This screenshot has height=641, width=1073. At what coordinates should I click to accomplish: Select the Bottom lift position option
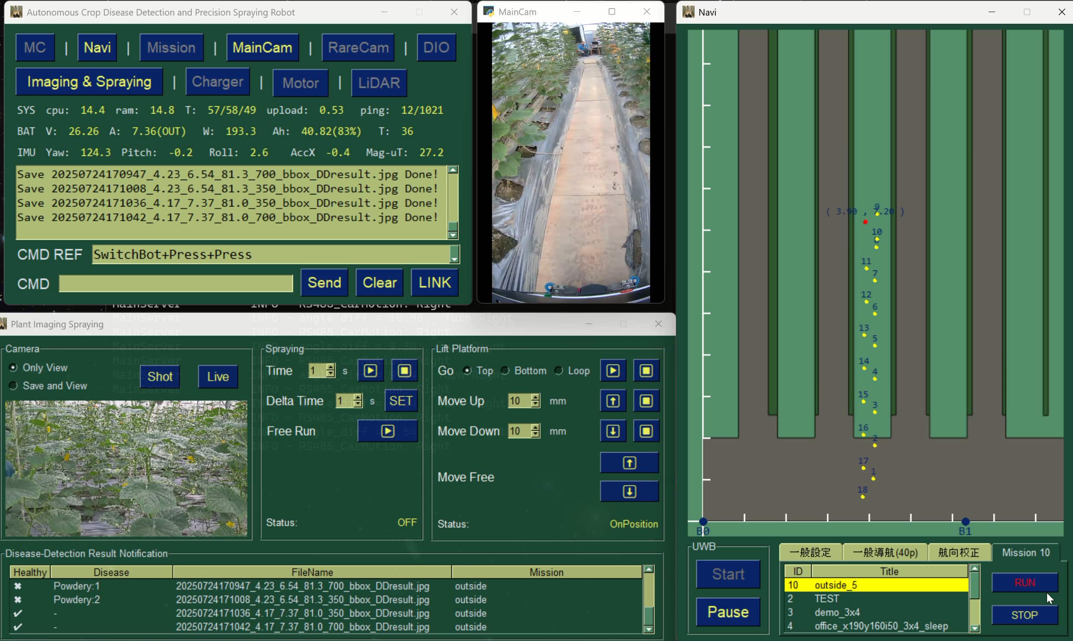[x=505, y=371]
